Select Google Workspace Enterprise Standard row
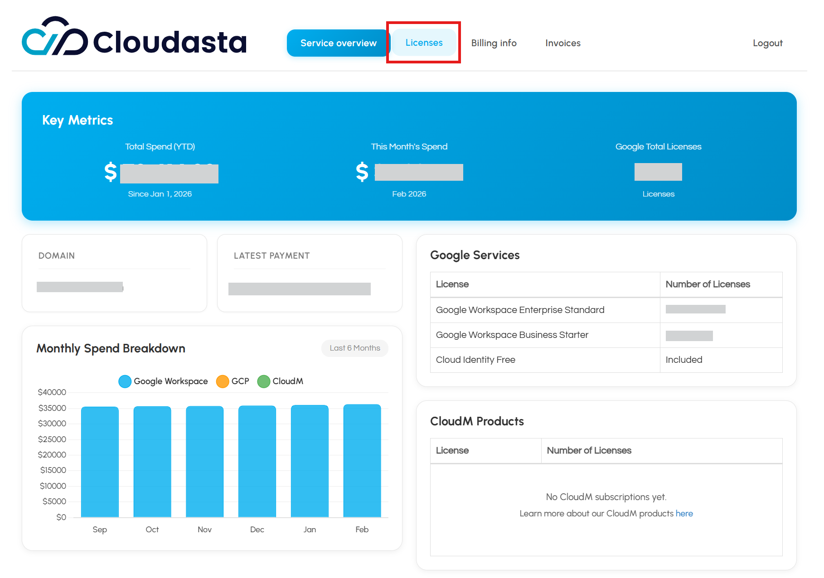824x578 pixels. pos(520,310)
